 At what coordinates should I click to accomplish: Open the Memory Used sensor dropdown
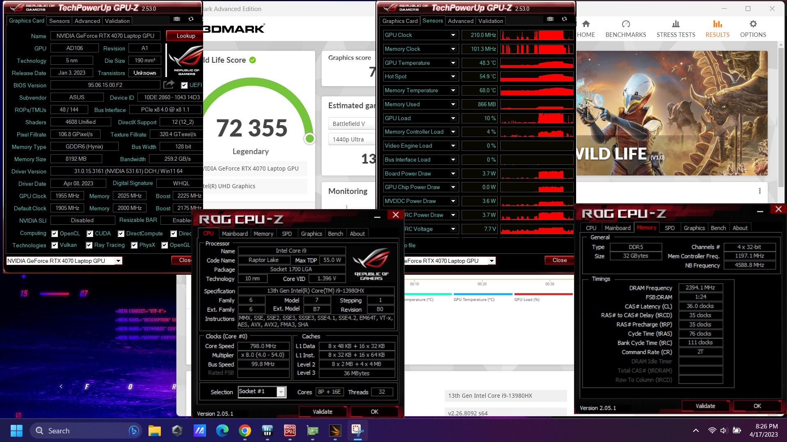click(x=453, y=105)
